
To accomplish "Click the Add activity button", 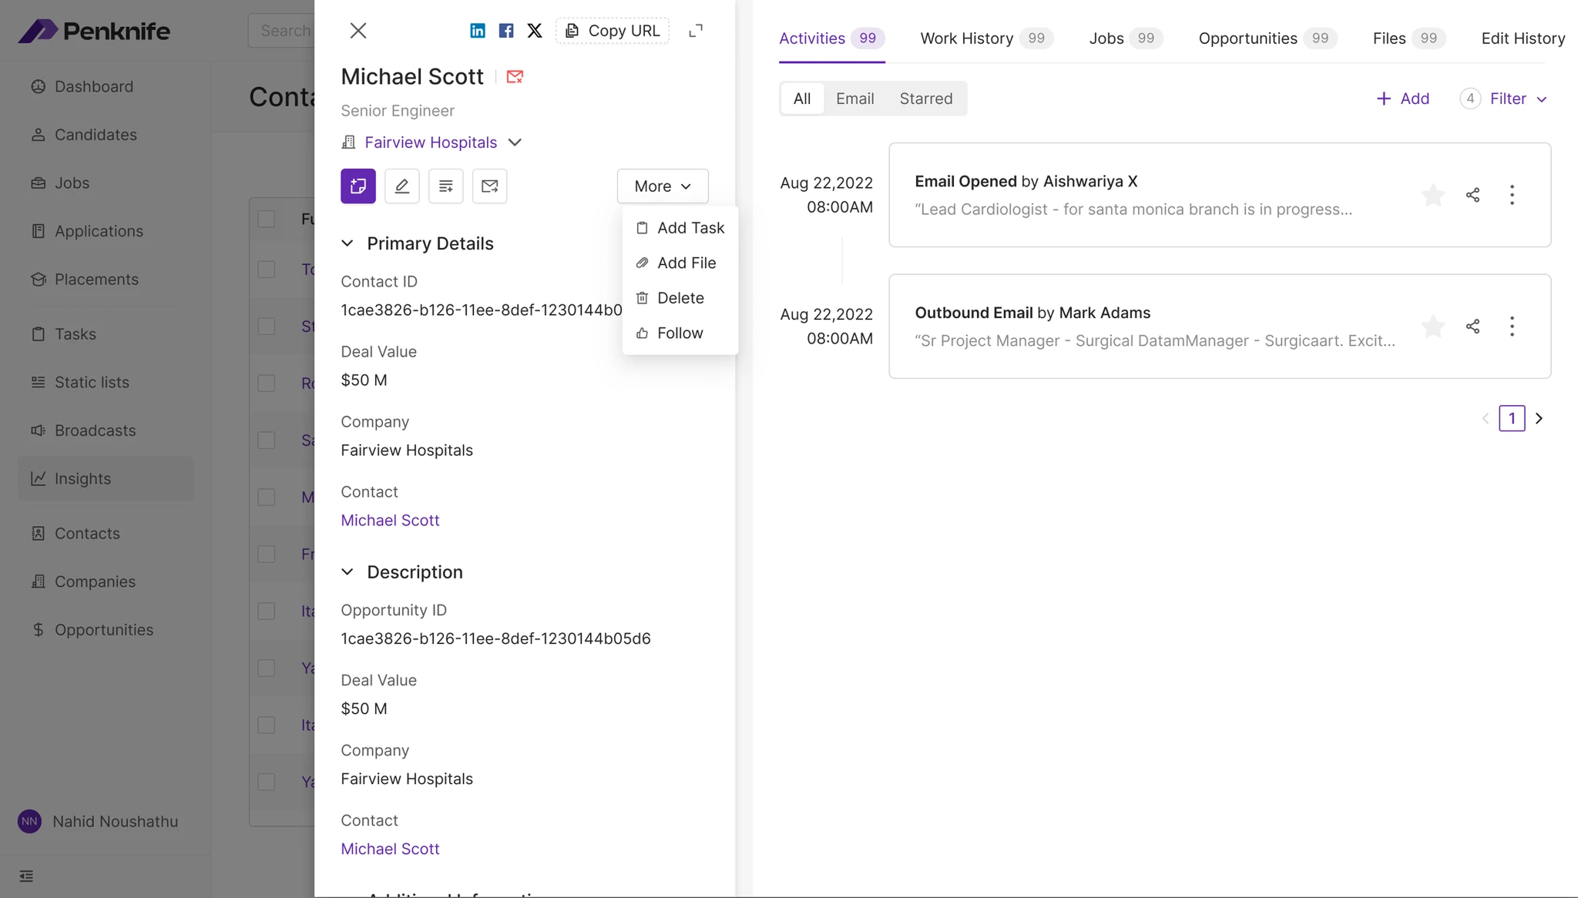I will [1403, 99].
